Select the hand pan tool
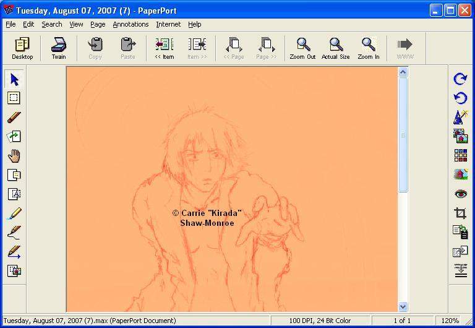 [14, 156]
